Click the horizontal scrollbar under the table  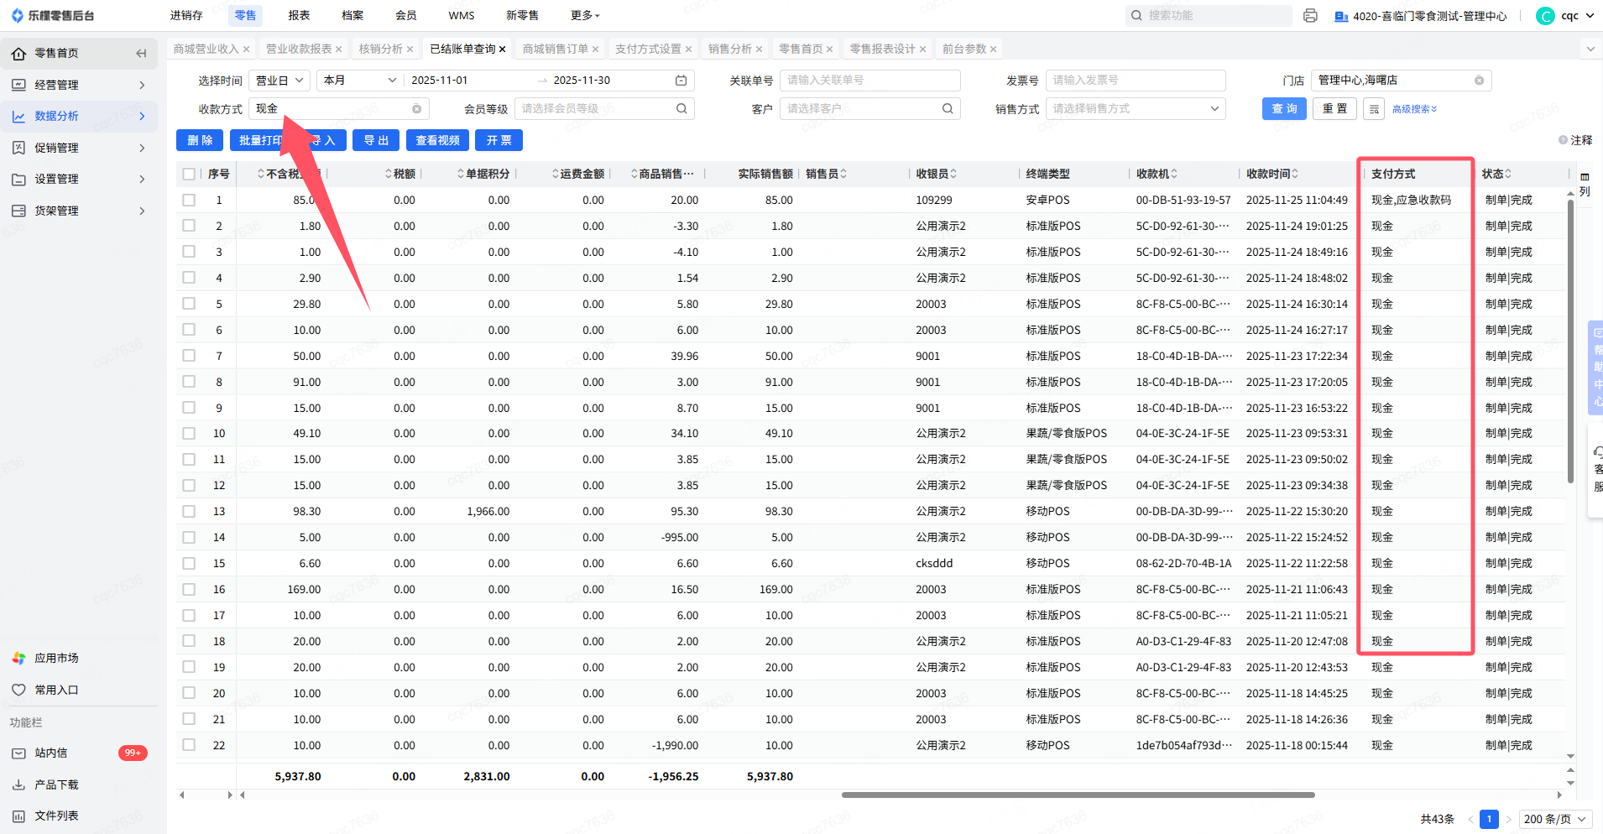pyautogui.click(x=1077, y=795)
